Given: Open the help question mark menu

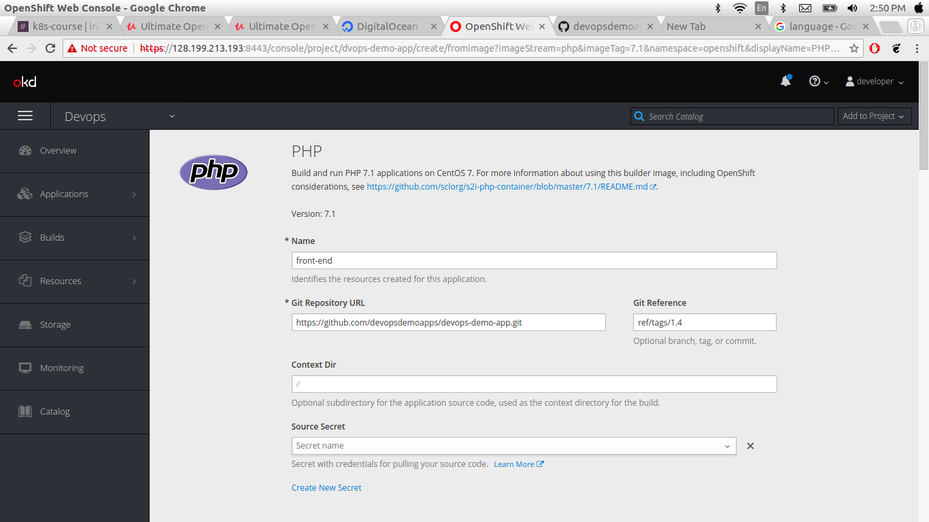Looking at the screenshot, I should pos(818,81).
